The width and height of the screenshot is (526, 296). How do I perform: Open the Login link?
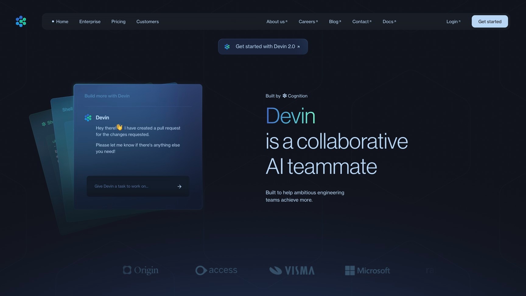(453, 21)
